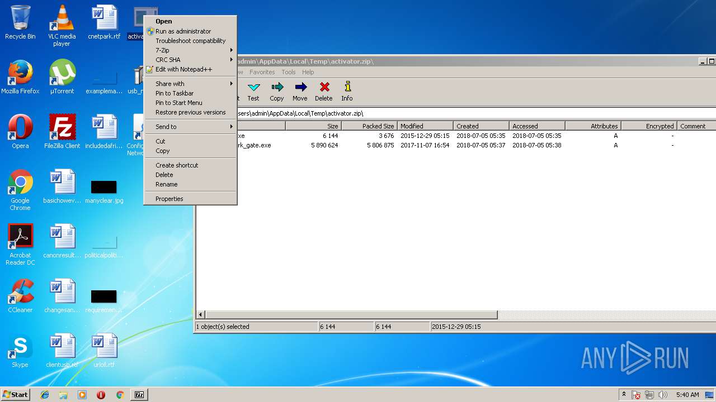Open Recycle Bin desktop icon

20,22
